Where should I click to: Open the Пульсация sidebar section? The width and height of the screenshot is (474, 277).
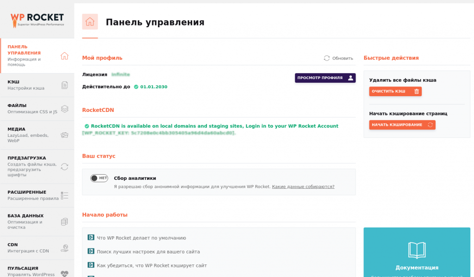37,270
